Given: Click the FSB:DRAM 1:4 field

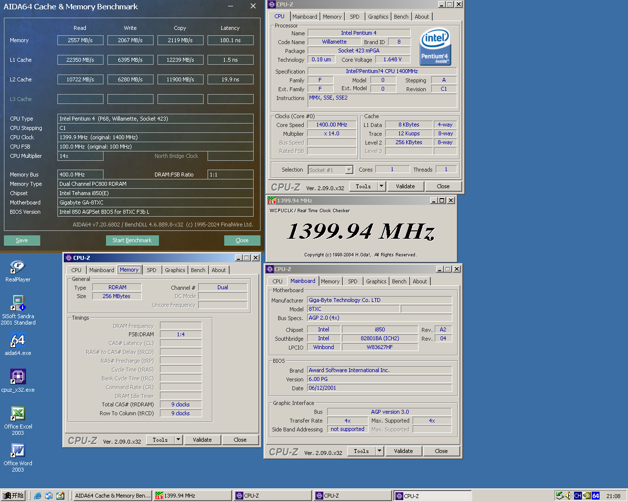Looking at the screenshot, I should 181,334.
